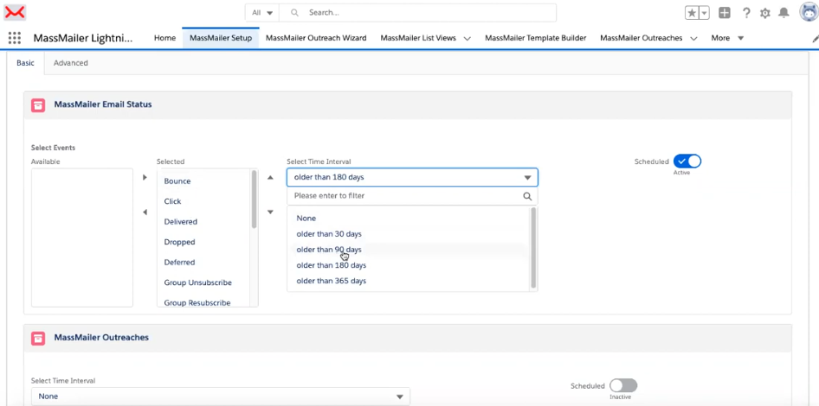
Task: Click the global Search input field
Action: 418,12
